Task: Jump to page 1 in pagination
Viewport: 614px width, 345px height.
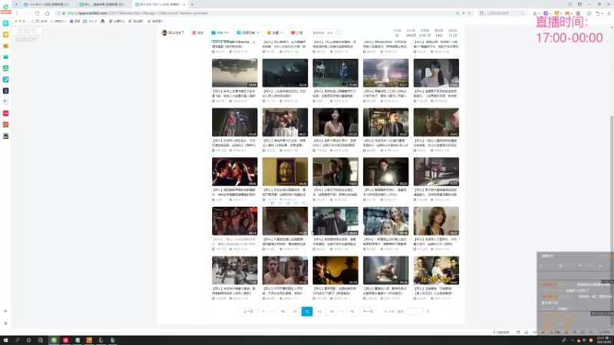Action: 263,311
